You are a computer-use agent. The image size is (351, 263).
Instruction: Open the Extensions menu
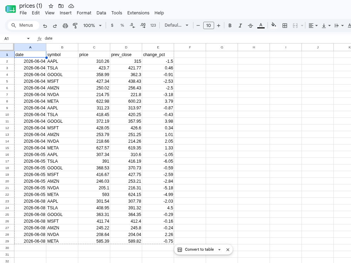tap(138, 13)
